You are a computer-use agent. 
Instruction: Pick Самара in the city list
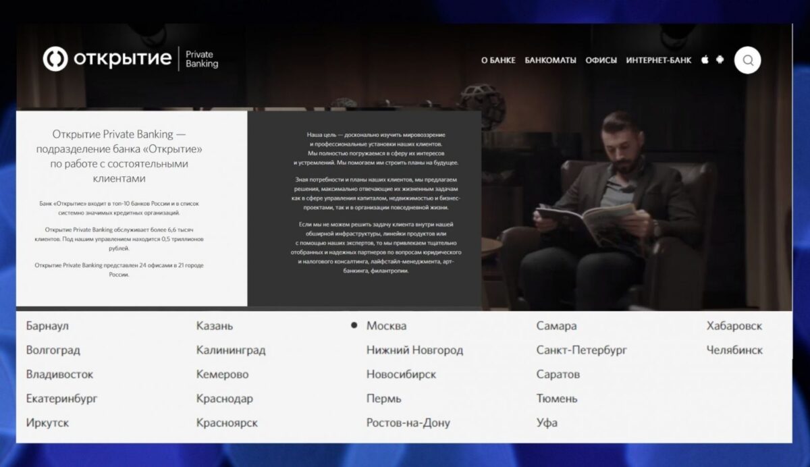[556, 326]
